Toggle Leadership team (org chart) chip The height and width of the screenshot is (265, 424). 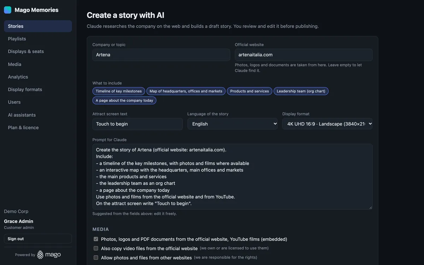point(301,91)
